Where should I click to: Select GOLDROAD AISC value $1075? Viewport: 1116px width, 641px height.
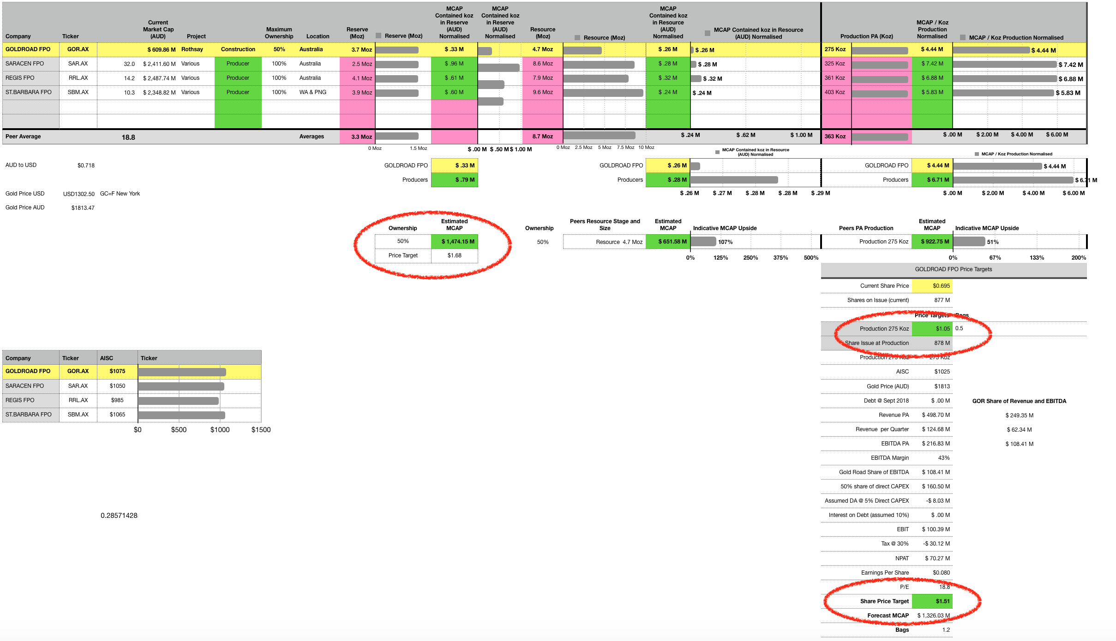[x=117, y=371]
